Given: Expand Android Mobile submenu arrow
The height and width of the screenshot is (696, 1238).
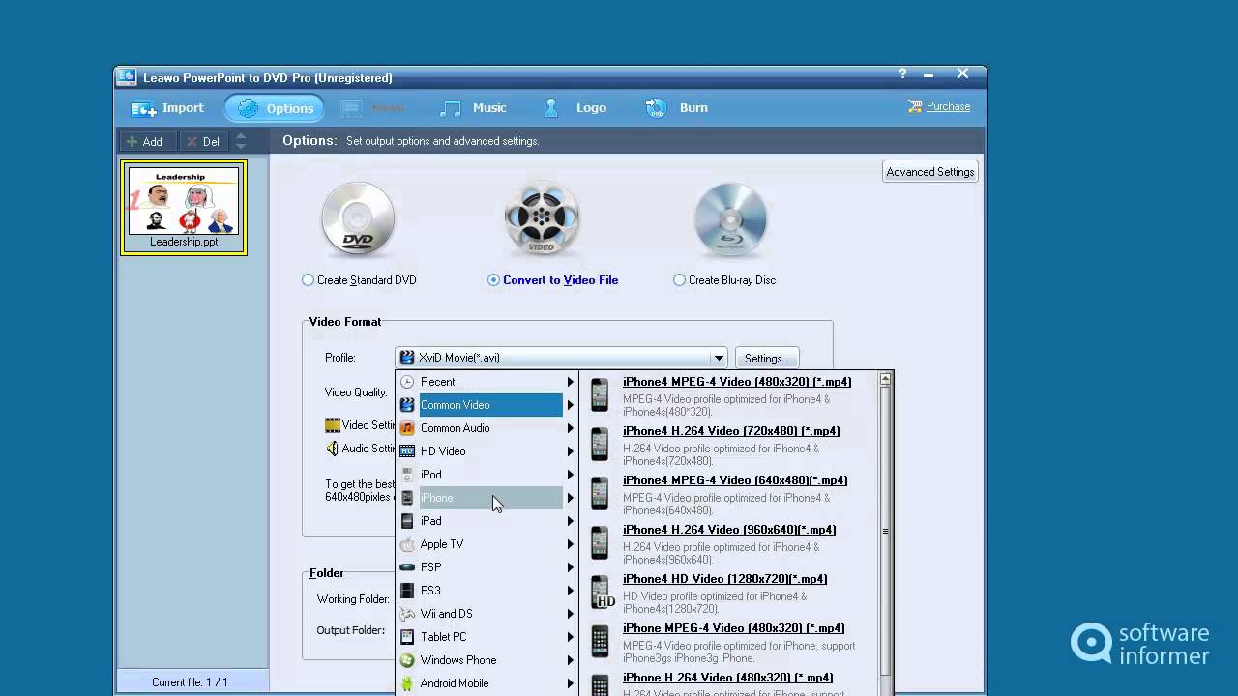Looking at the screenshot, I should tap(571, 683).
